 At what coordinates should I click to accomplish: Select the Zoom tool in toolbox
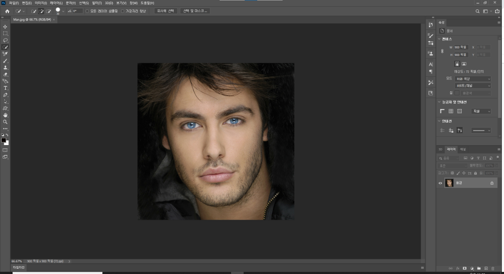(x=5, y=122)
